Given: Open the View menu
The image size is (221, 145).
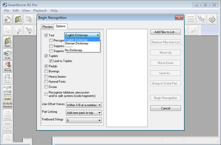Looking at the screenshot, I should point(26,11).
